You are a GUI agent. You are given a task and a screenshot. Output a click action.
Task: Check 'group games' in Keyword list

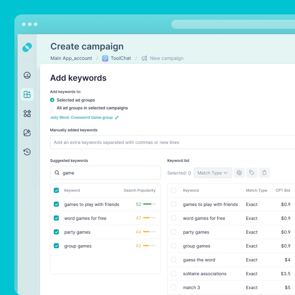[174, 246]
